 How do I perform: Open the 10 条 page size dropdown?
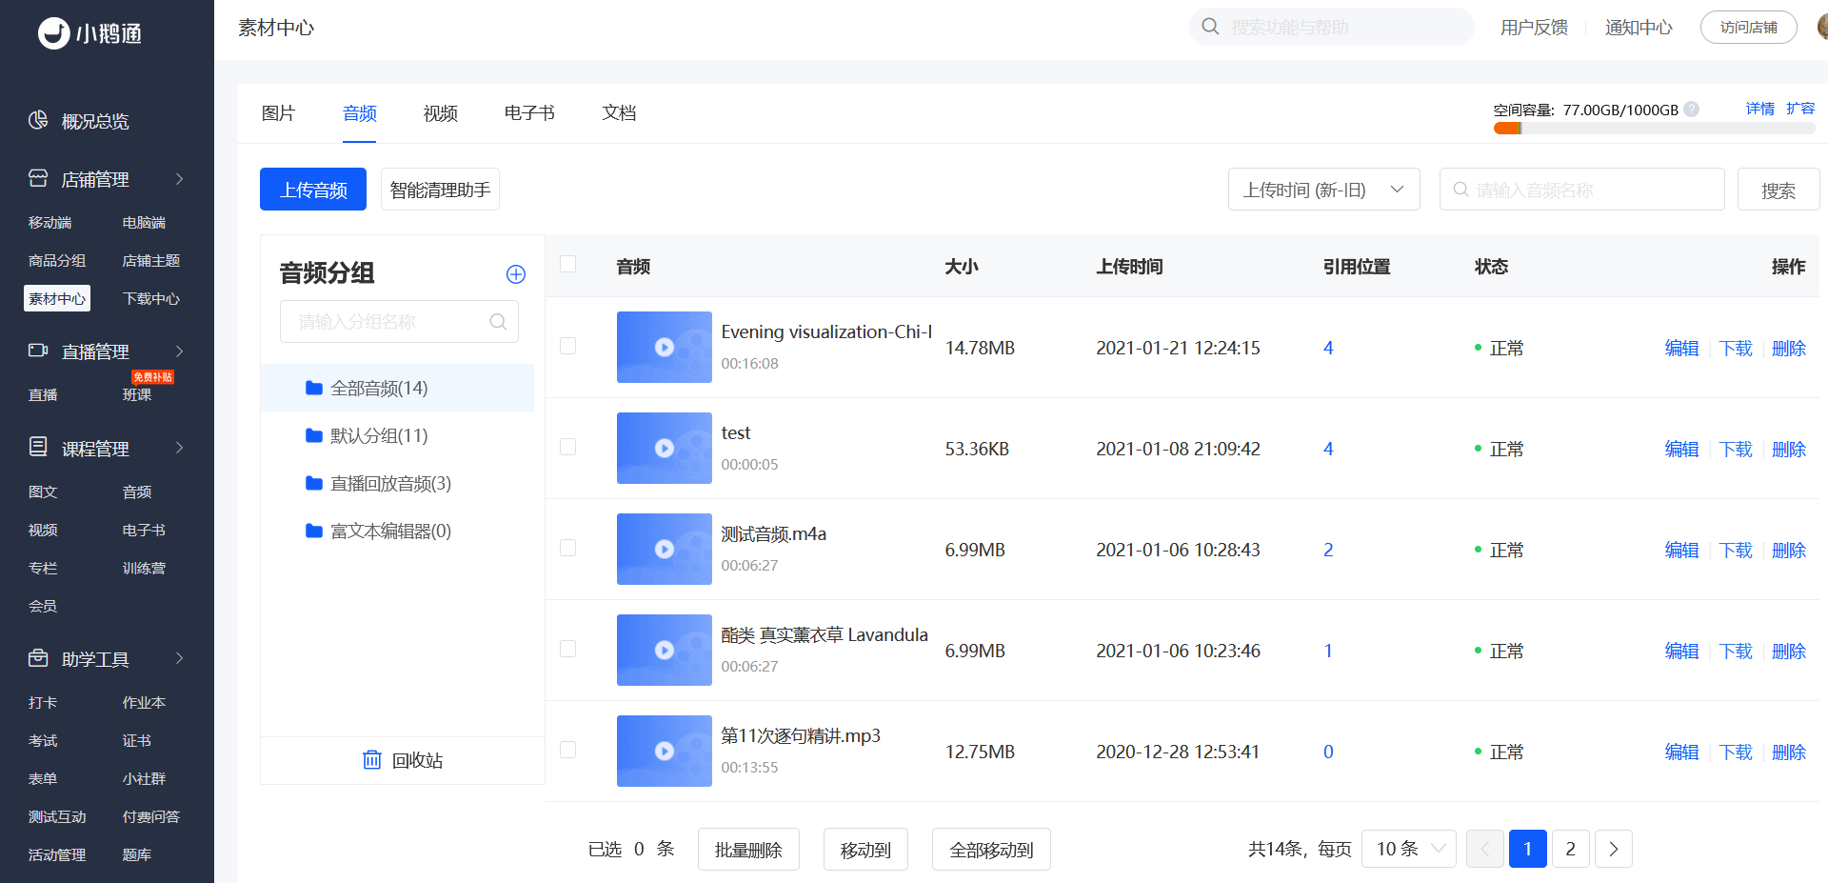click(1409, 849)
